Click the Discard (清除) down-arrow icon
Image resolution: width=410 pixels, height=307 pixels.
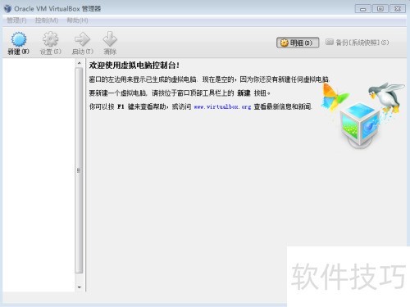tap(110, 39)
